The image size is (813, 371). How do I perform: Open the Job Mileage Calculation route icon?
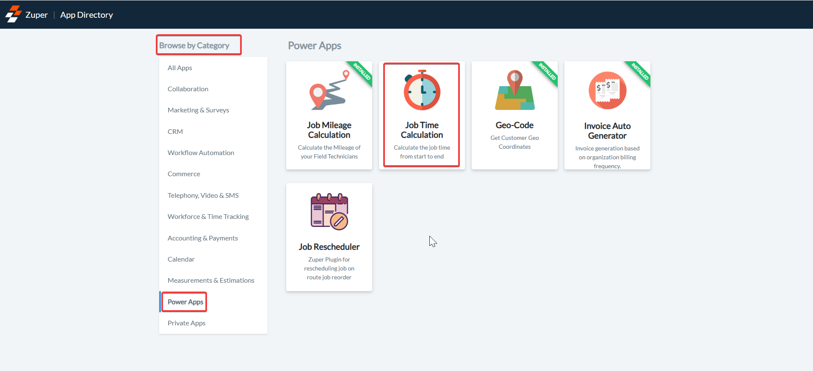point(329,90)
